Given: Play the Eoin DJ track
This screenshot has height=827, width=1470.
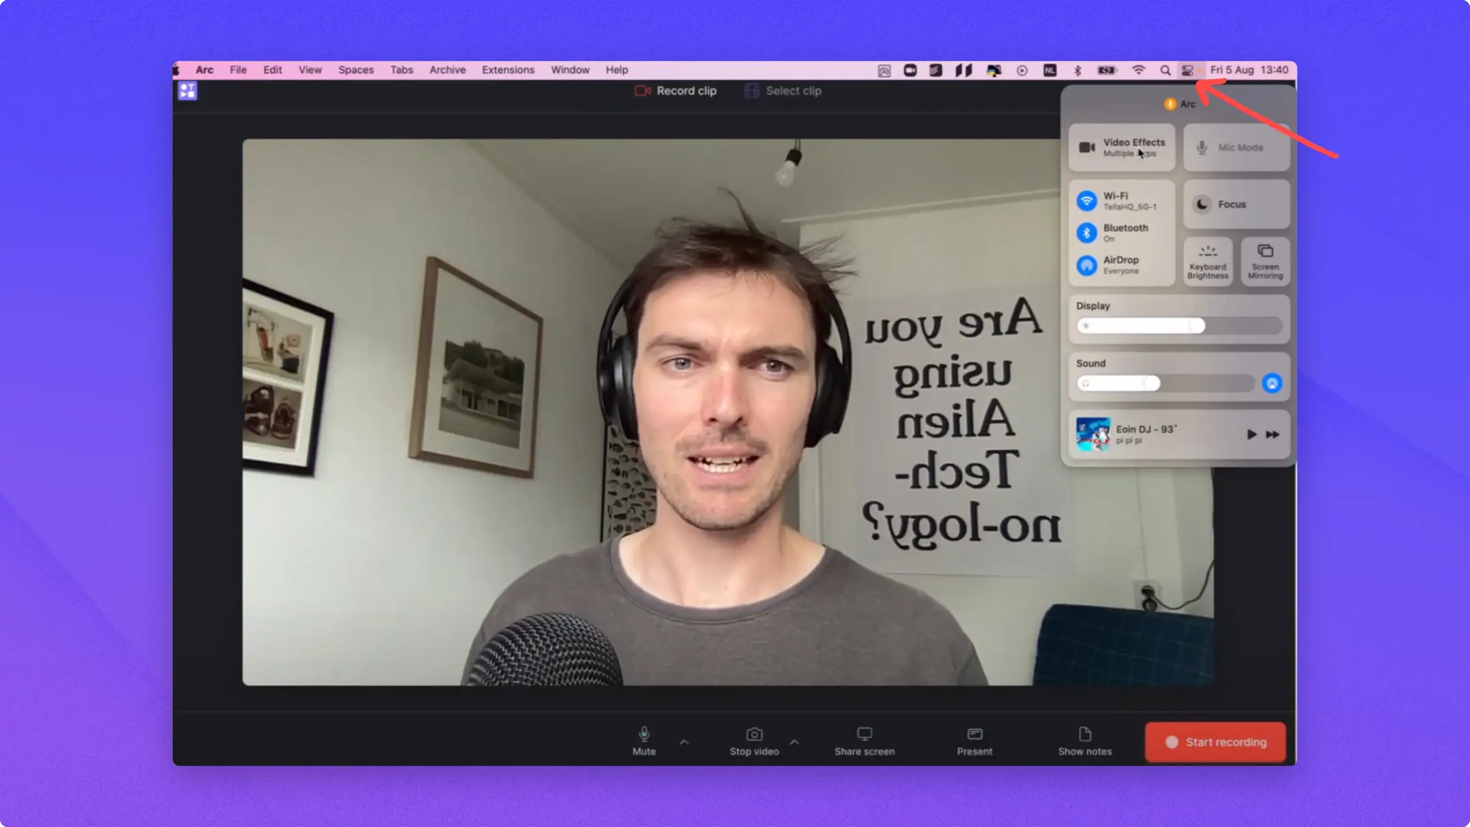Looking at the screenshot, I should coord(1251,434).
